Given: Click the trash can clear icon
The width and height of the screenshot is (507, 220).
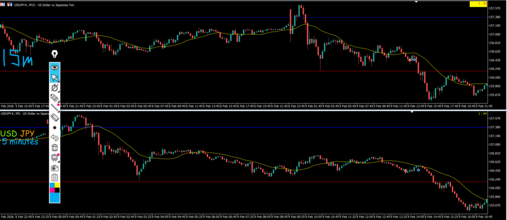Looking at the screenshot, I should pos(54,147).
